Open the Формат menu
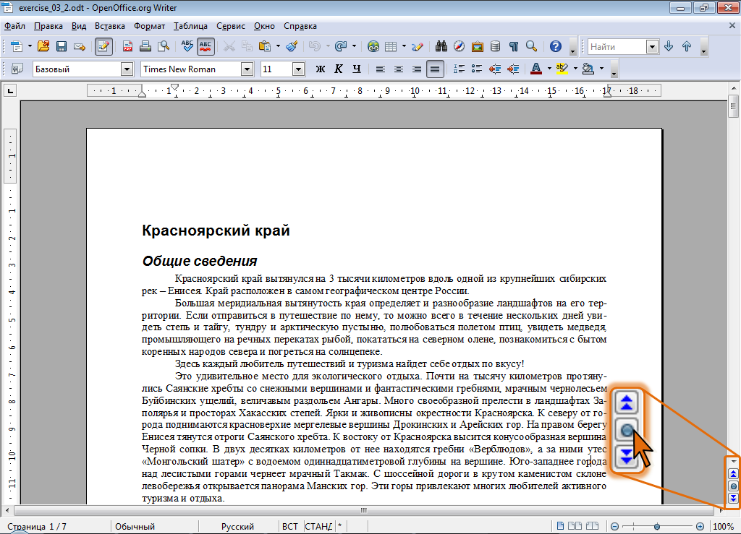The width and height of the screenshot is (741, 534). 149,26
